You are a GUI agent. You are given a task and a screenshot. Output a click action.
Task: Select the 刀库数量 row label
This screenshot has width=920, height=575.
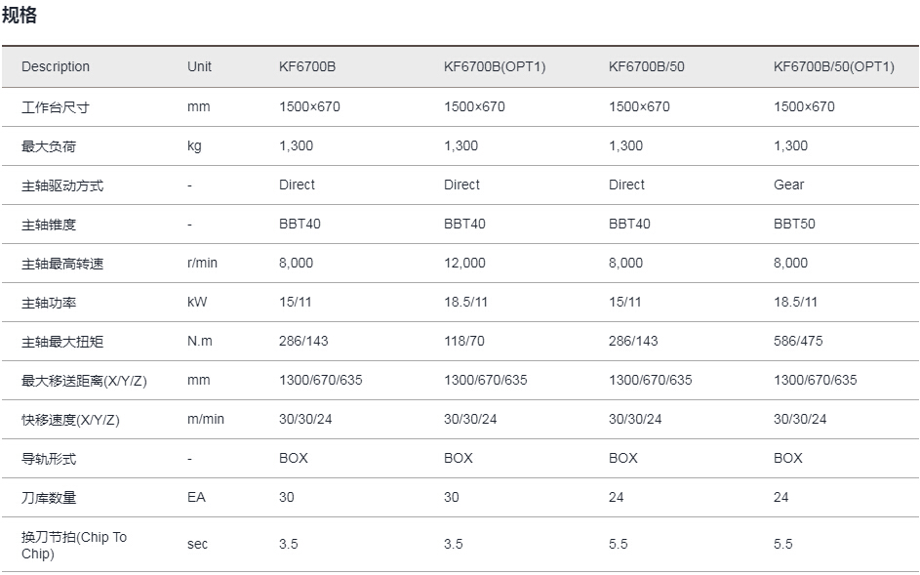(49, 498)
